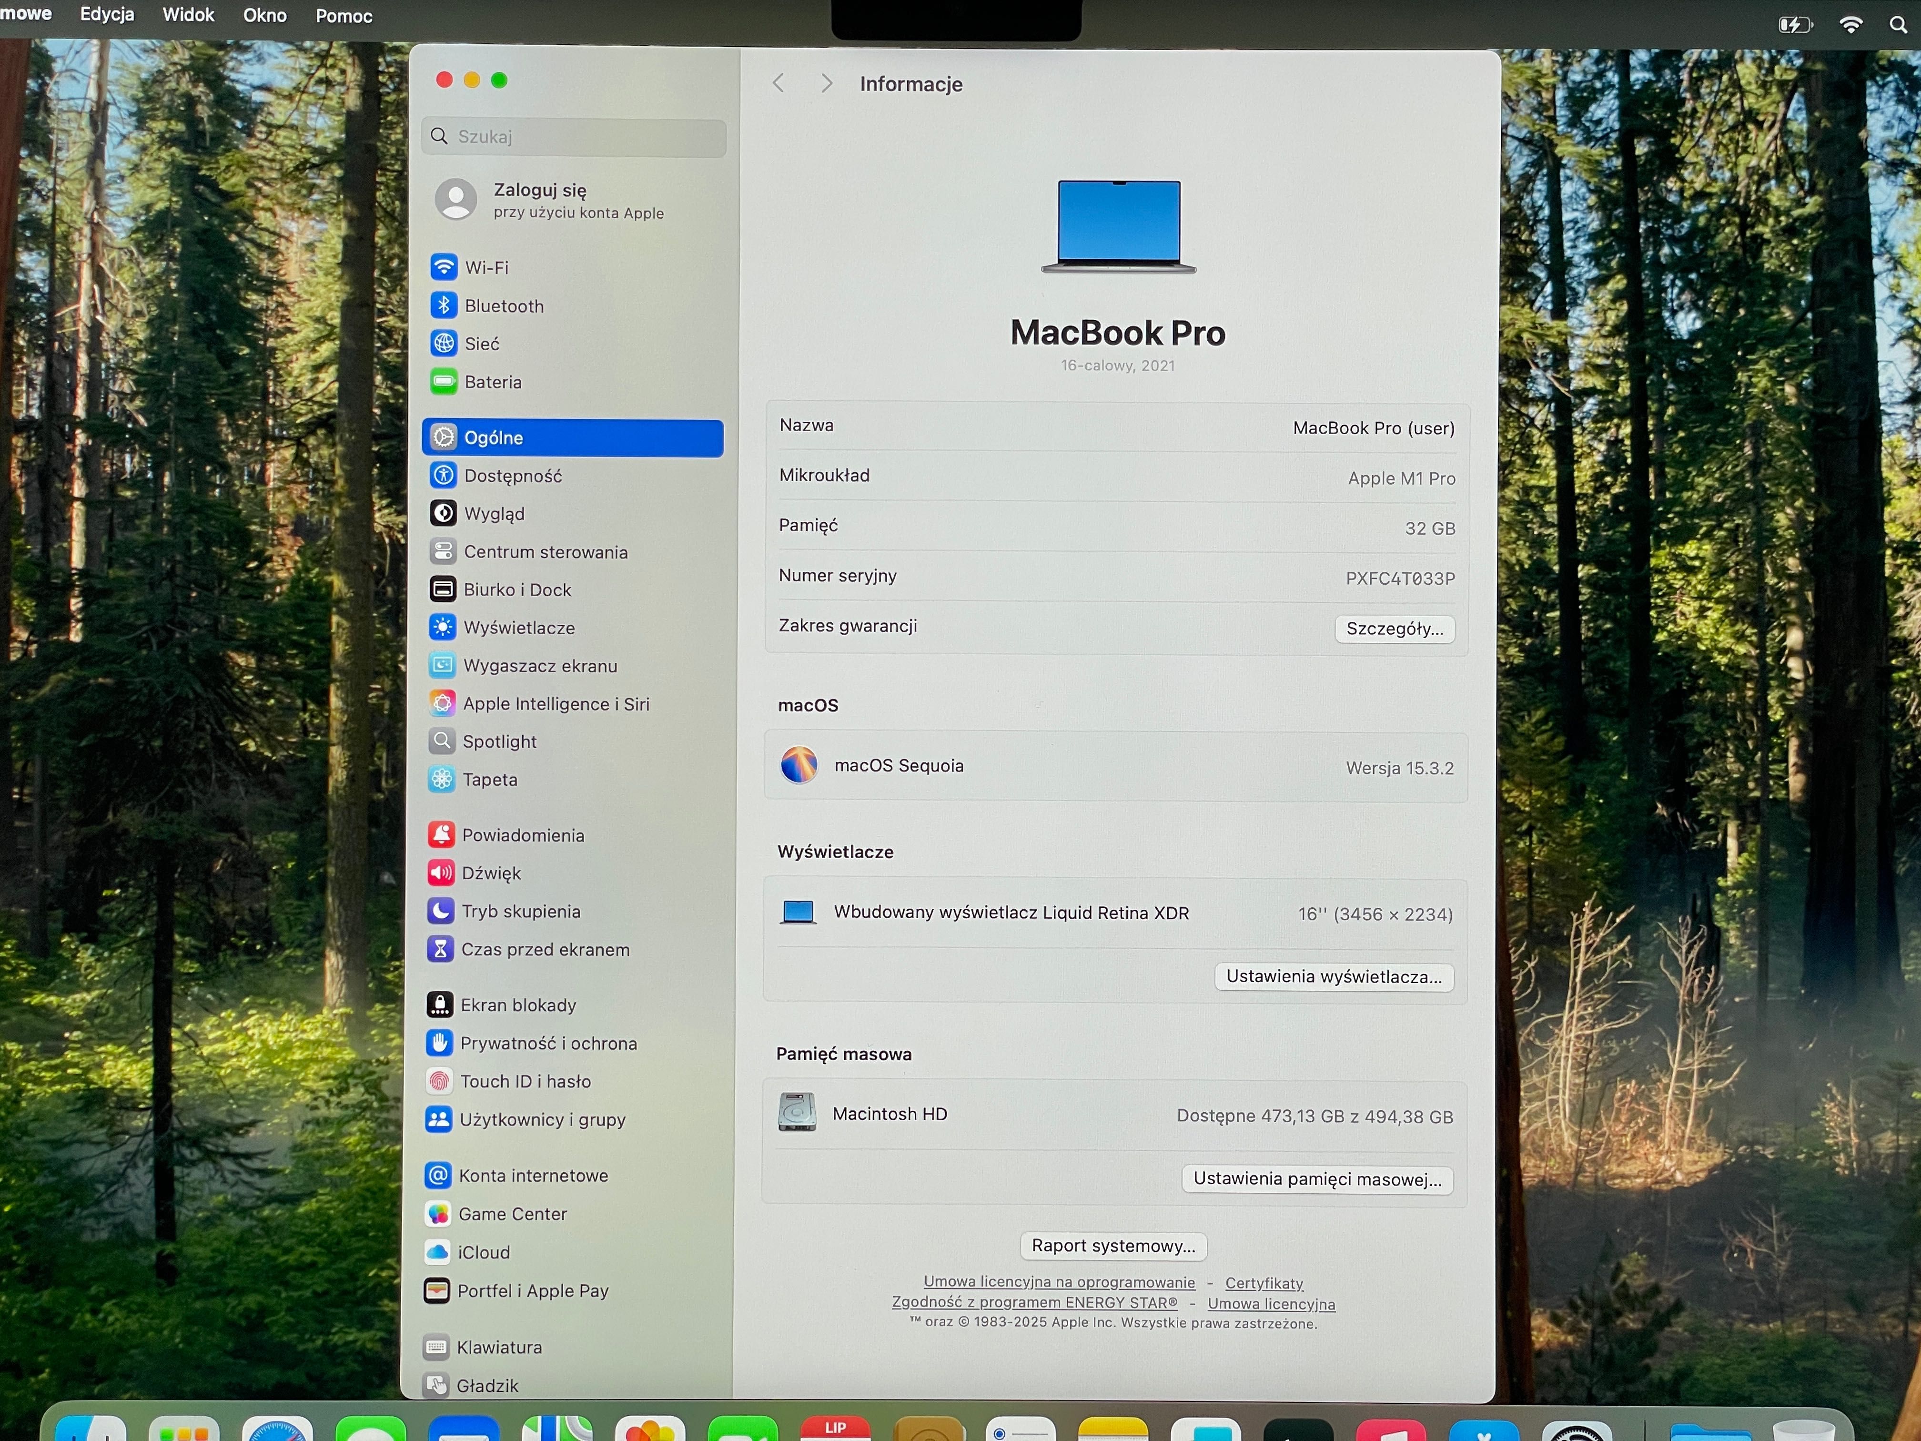
Task: Open the Certyfikaty link
Action: pyautogui.click(x=1264, y=1284)
